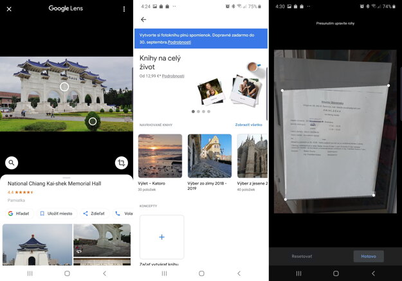402x281 pixels.
Task: Tap the Presunutím upravte rohy hint text
Action: tap(335, 23)
